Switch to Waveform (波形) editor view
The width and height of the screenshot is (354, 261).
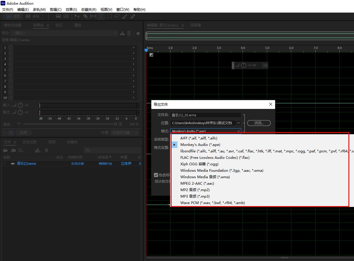click(13, 16)
